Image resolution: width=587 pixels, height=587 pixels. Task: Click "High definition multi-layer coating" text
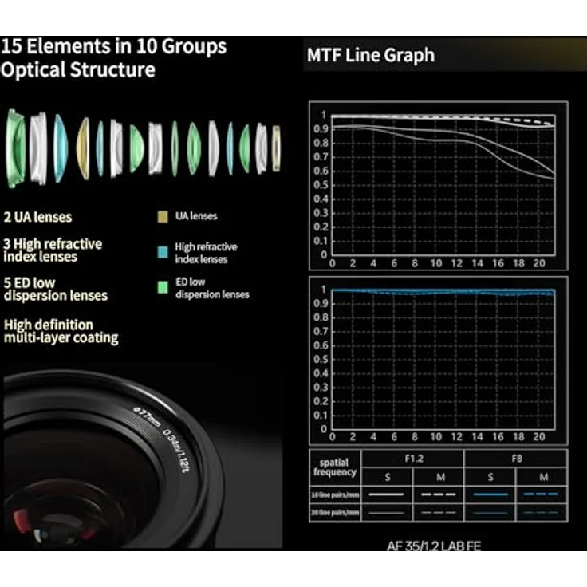pos(61,331)
